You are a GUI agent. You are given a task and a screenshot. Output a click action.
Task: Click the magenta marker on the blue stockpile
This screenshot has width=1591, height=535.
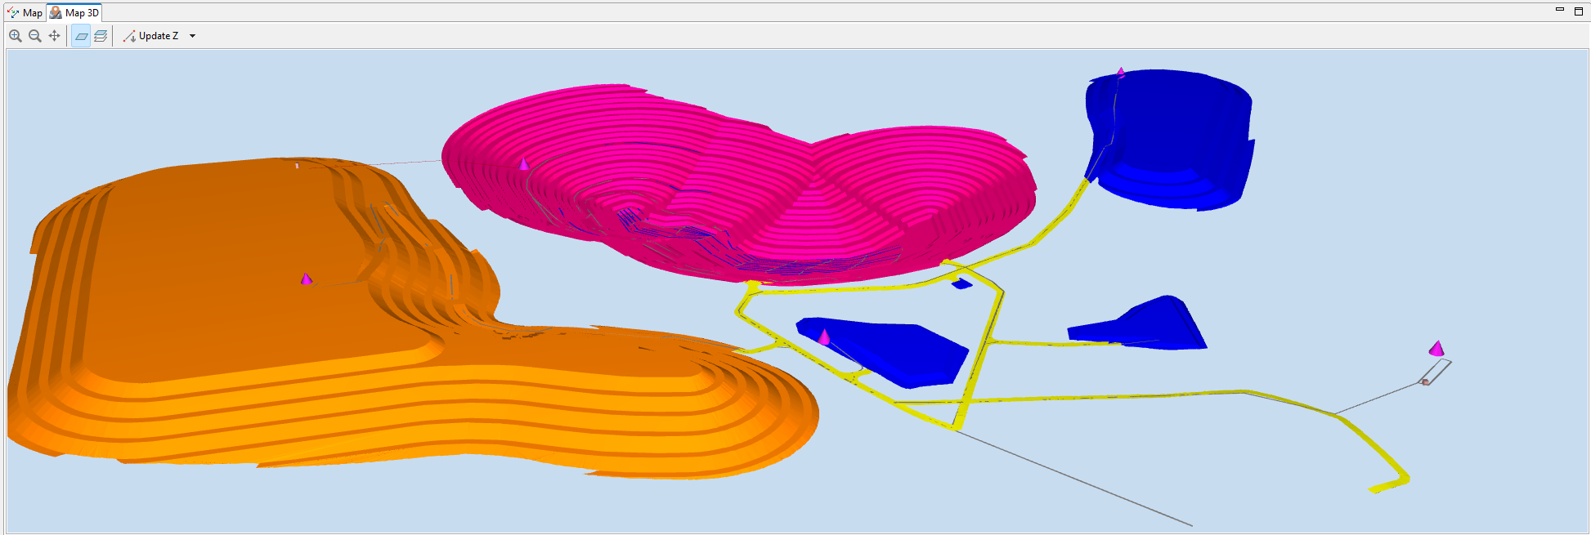click(x=824, y=337)
